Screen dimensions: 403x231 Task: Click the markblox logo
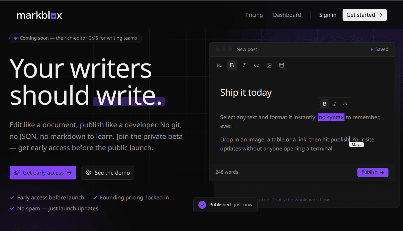point(39,15)
